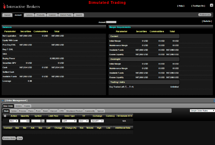
Task: Choose the Spread instrument tab
Action: [x=101, y=111]
